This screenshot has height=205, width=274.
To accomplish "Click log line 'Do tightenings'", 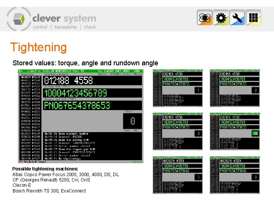I will pos(62,159).
